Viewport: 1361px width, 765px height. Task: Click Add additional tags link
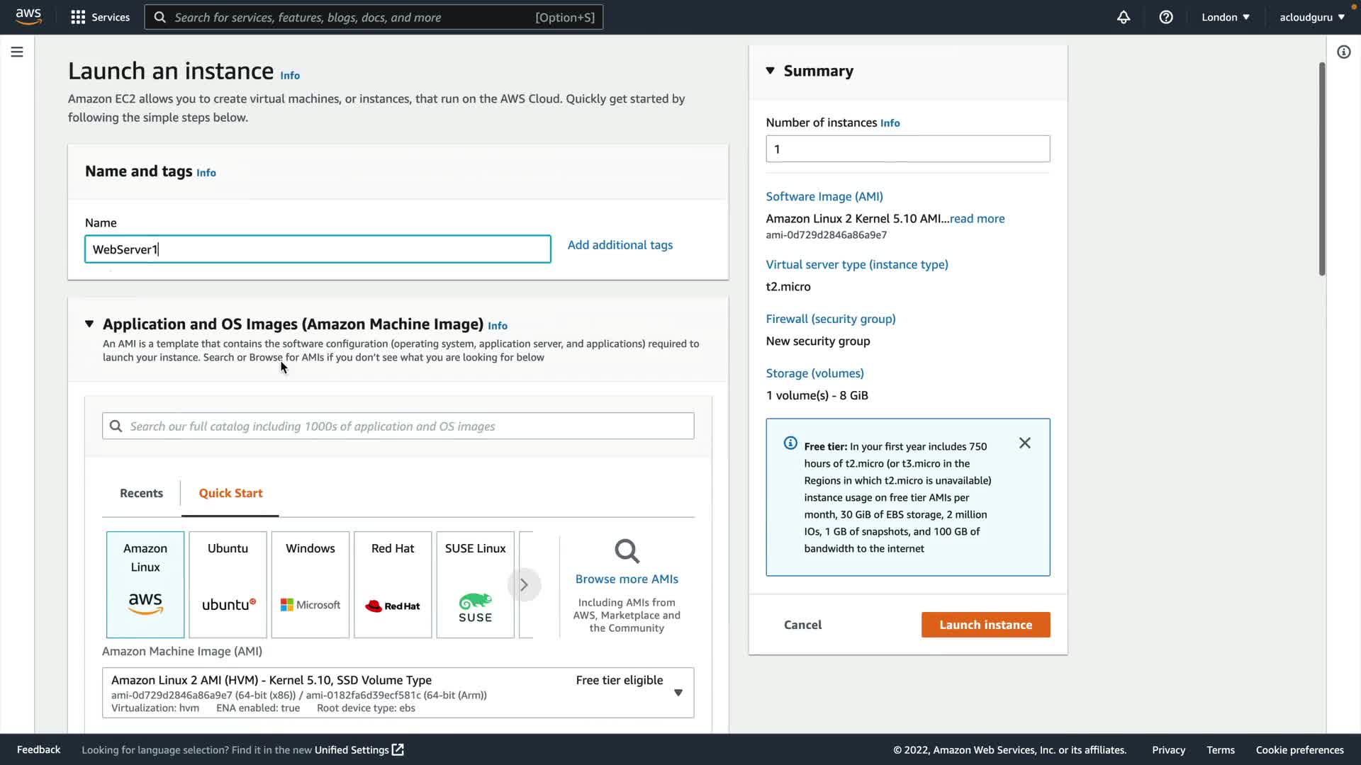[x=620, y=245]
